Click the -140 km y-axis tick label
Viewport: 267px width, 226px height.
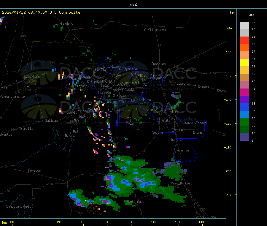pyautogui.click(x=228, y=99)
